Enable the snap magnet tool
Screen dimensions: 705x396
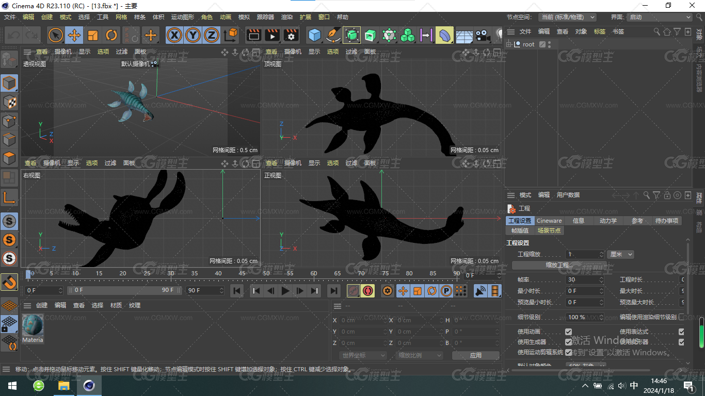9,282
